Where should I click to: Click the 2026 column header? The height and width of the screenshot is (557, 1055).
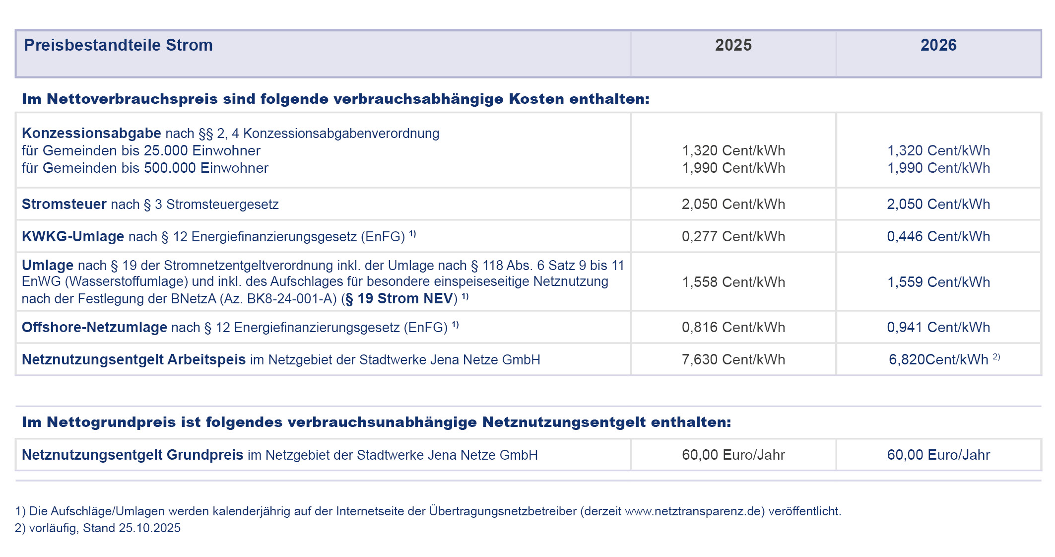(x=938, y=45)
